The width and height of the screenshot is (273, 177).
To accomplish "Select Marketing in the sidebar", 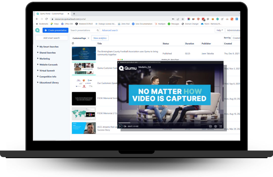I will click(x=44, y=59).
